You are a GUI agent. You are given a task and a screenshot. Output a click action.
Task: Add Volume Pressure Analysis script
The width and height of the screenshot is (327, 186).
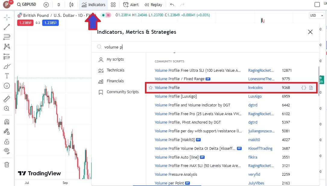pyautogui.click(x=176, y=174)
